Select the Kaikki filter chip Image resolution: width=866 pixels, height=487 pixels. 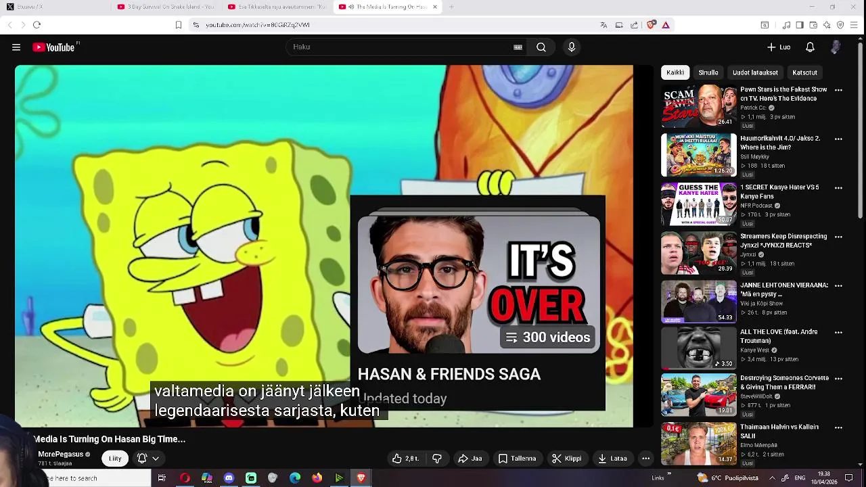click(675, 72)
